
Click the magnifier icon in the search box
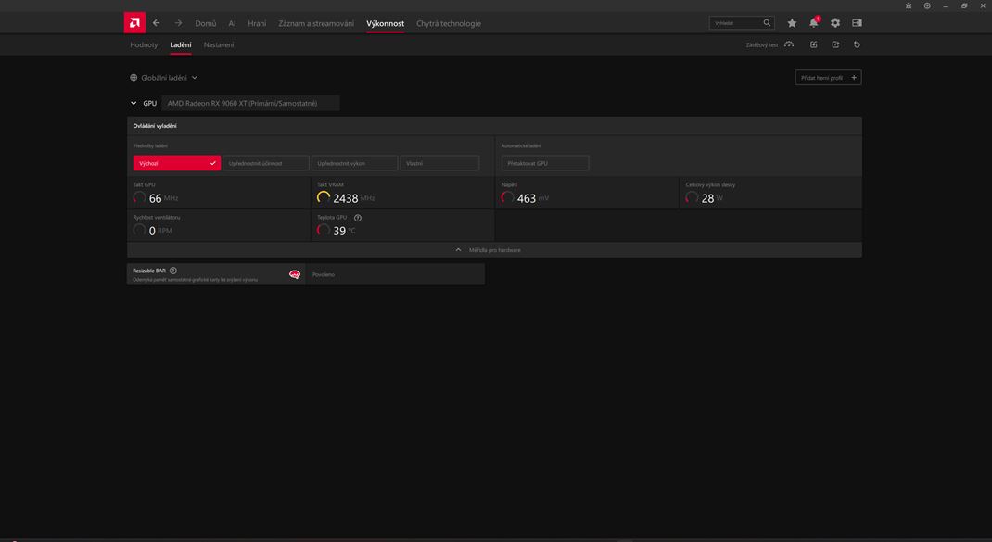pyautogui.click(x=767, y=23)
